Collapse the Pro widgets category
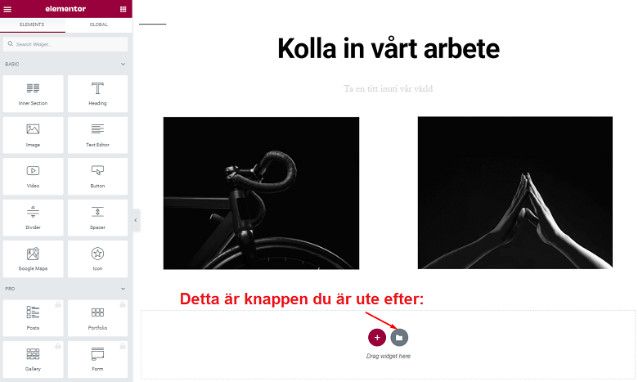Image resolution: width=638 pixels, height=382 pixels. click(x=123, y=289)
